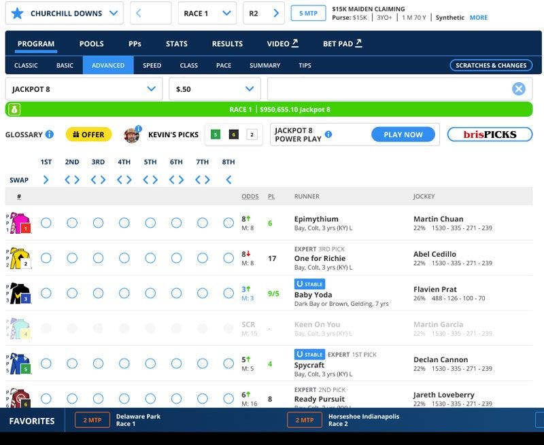This screenshot has height=445, width=544.
Task: Expand the Jackpot 8 bet type dropdown
Action: pos(151,89)
